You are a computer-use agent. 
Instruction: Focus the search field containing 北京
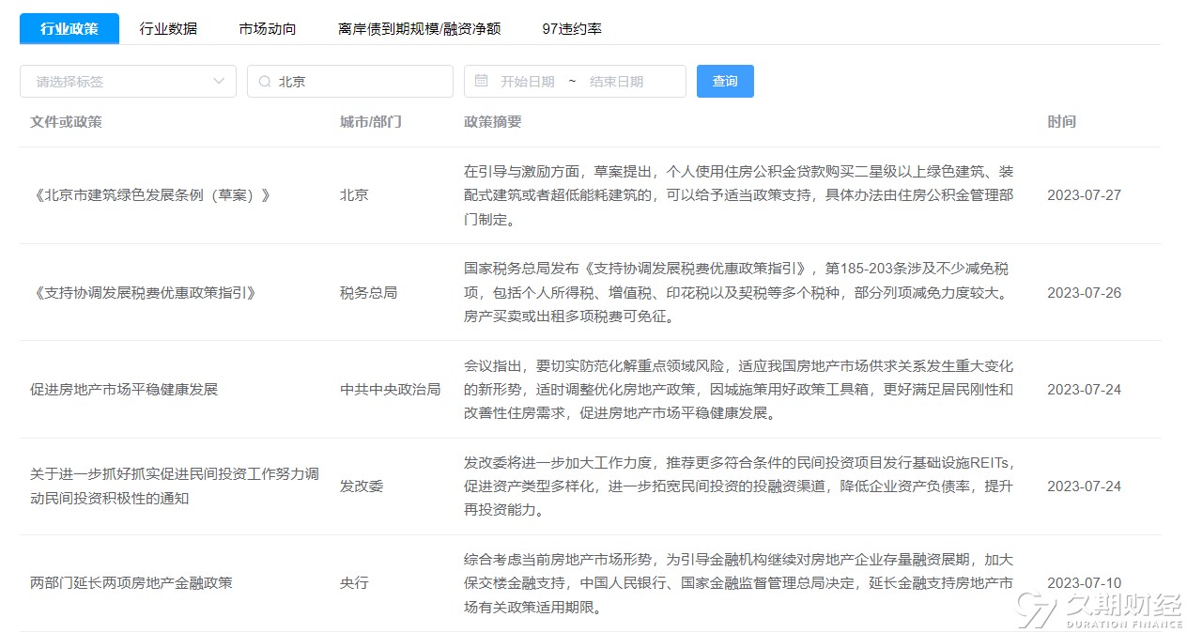pos(350,81)
